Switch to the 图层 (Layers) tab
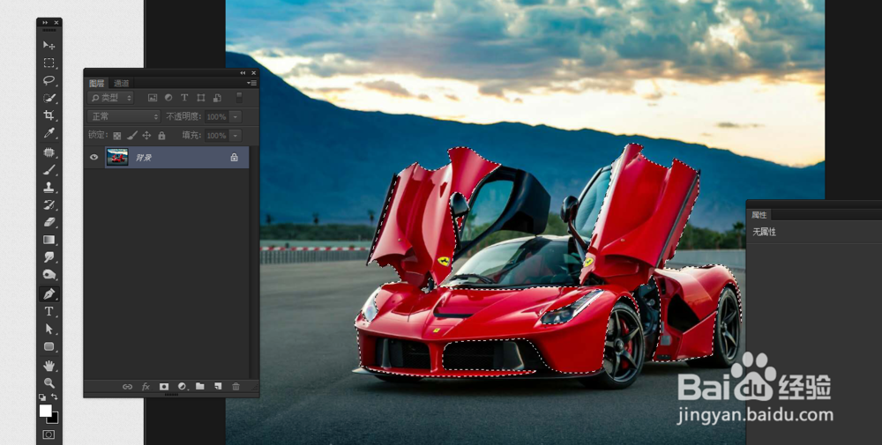The height and width of the screenshot is (445, 882). pos(96,83)
